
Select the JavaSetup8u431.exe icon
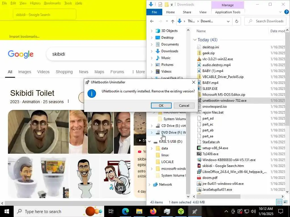199,190
